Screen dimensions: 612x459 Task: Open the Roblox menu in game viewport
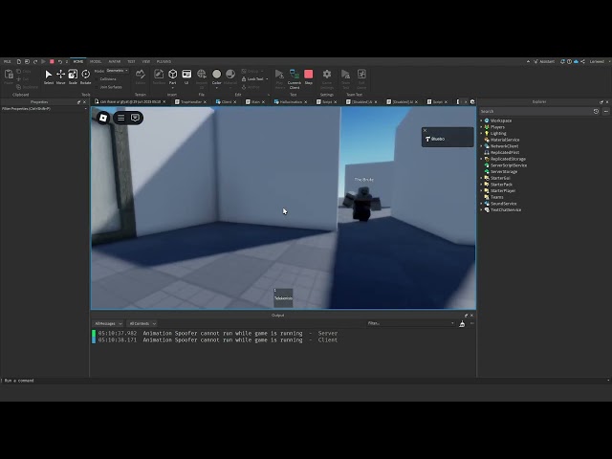(x=103, y=118)
